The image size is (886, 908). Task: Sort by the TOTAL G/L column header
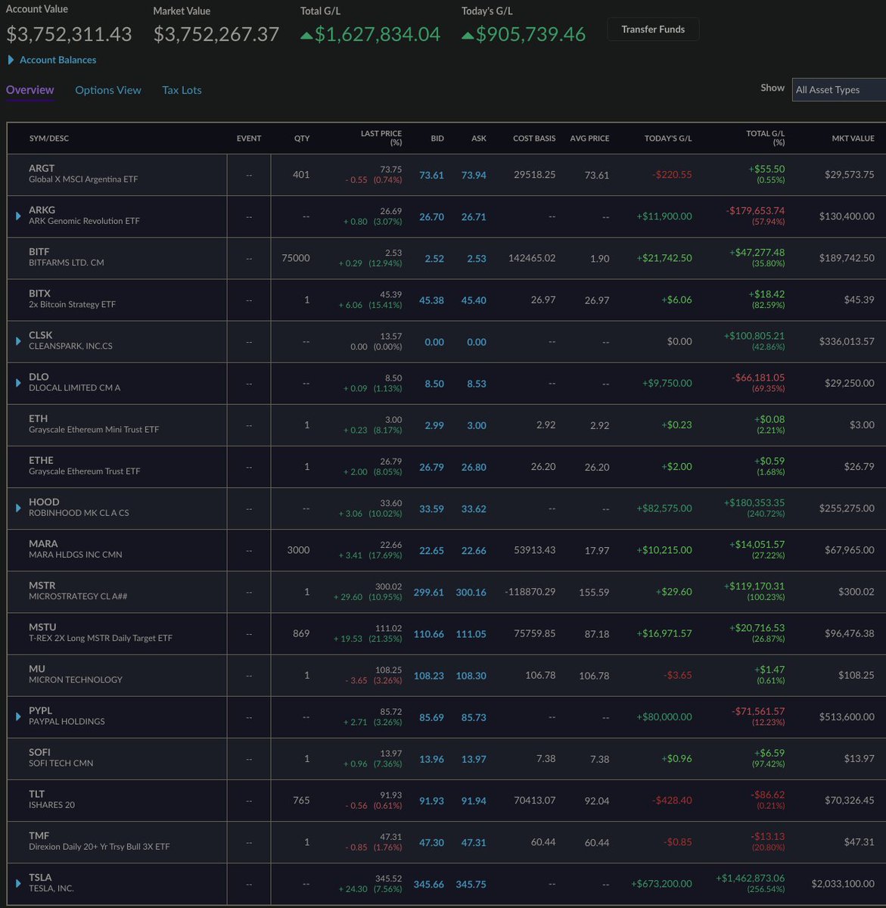click(x=766, y=138)
